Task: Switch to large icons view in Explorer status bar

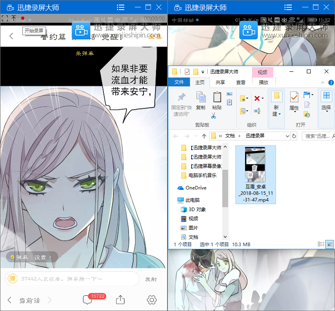Action: [x=330, y=244]
